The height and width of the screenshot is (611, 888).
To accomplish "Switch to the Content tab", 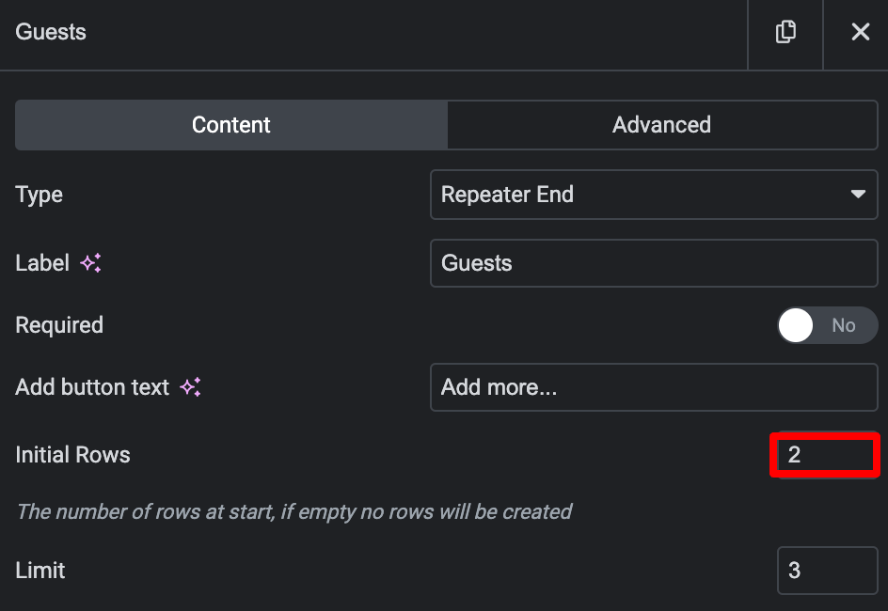I will pos(231,125).
